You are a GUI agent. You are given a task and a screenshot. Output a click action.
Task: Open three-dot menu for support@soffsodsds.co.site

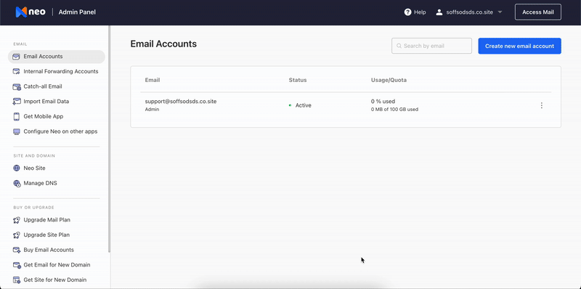(x=541, y=105)
